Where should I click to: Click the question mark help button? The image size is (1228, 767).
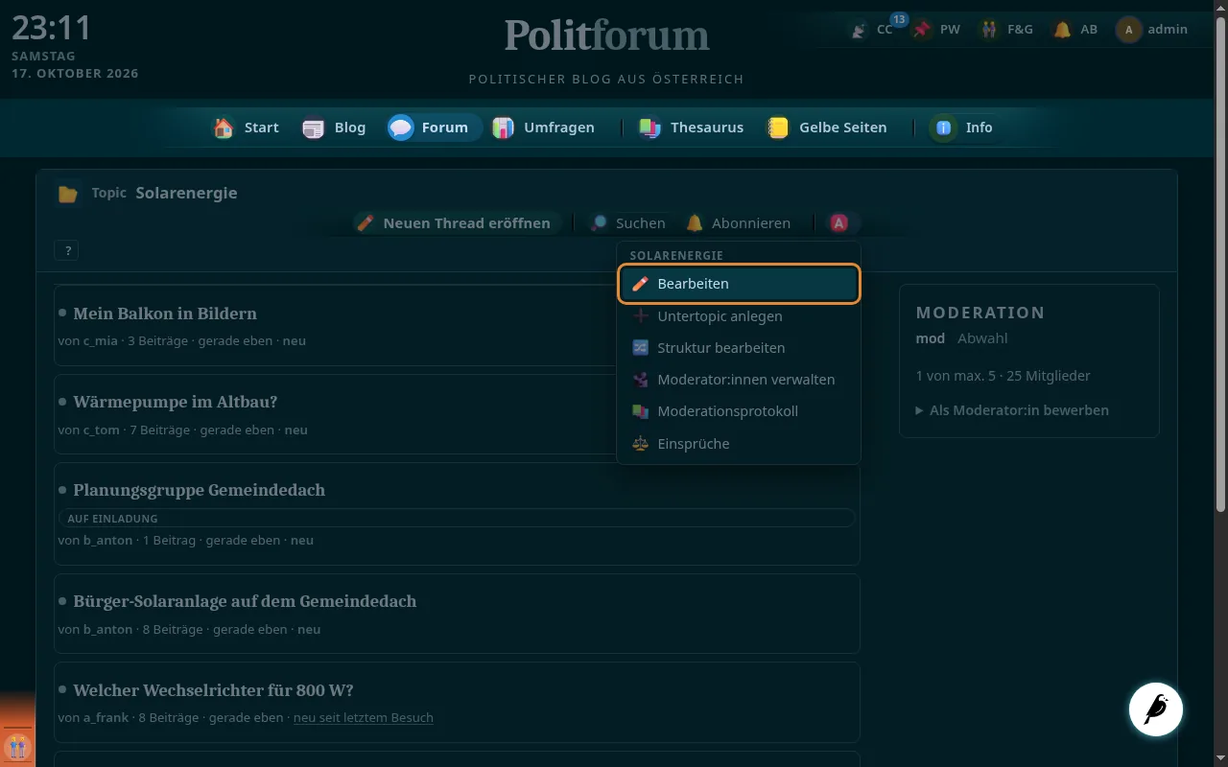click(67, 251)
